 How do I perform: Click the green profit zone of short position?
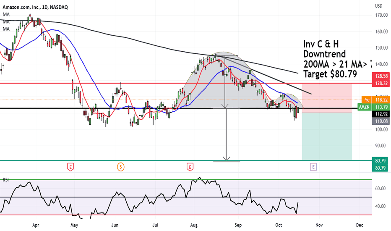click(327, 136)
